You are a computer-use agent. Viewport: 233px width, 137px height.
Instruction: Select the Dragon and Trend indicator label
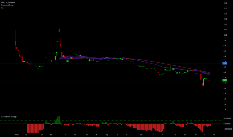click(x=7, y=5)
